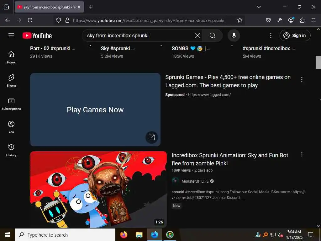Open options for Sky and Fun Bot video
The width and height of the screenshot is (321, 241).
302,154
